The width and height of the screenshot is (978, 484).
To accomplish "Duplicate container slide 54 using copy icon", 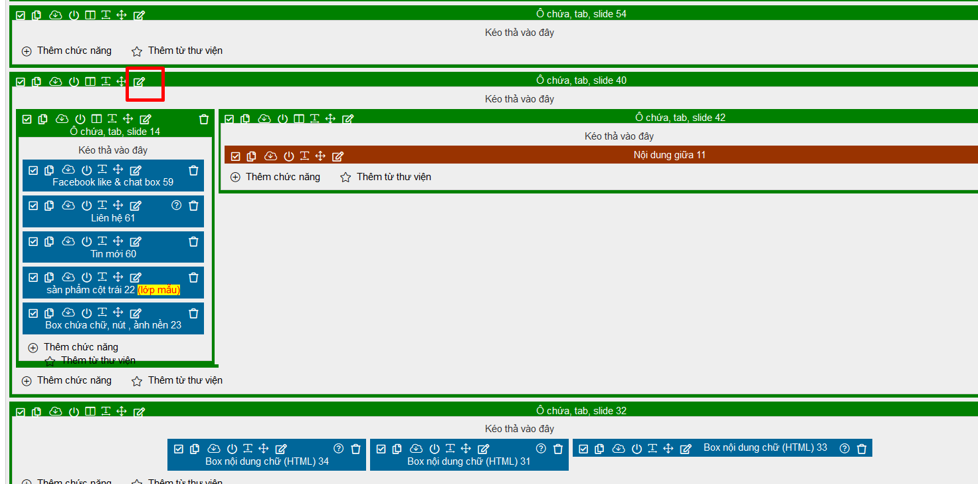I will click(x=37, y=15).
